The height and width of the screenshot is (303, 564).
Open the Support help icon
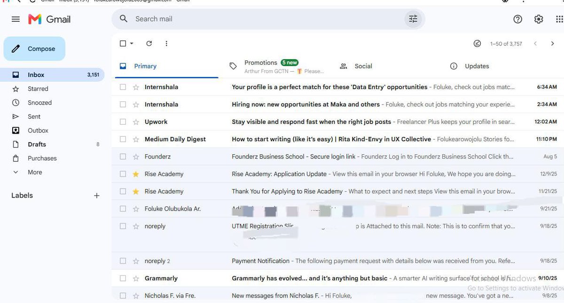pyautogui.click(x=517, y=19)
